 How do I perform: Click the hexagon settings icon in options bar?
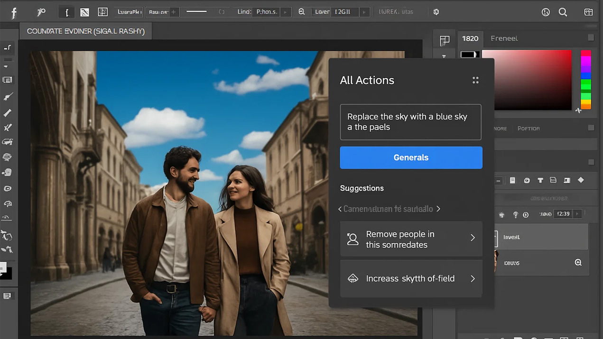coord(436,12)
